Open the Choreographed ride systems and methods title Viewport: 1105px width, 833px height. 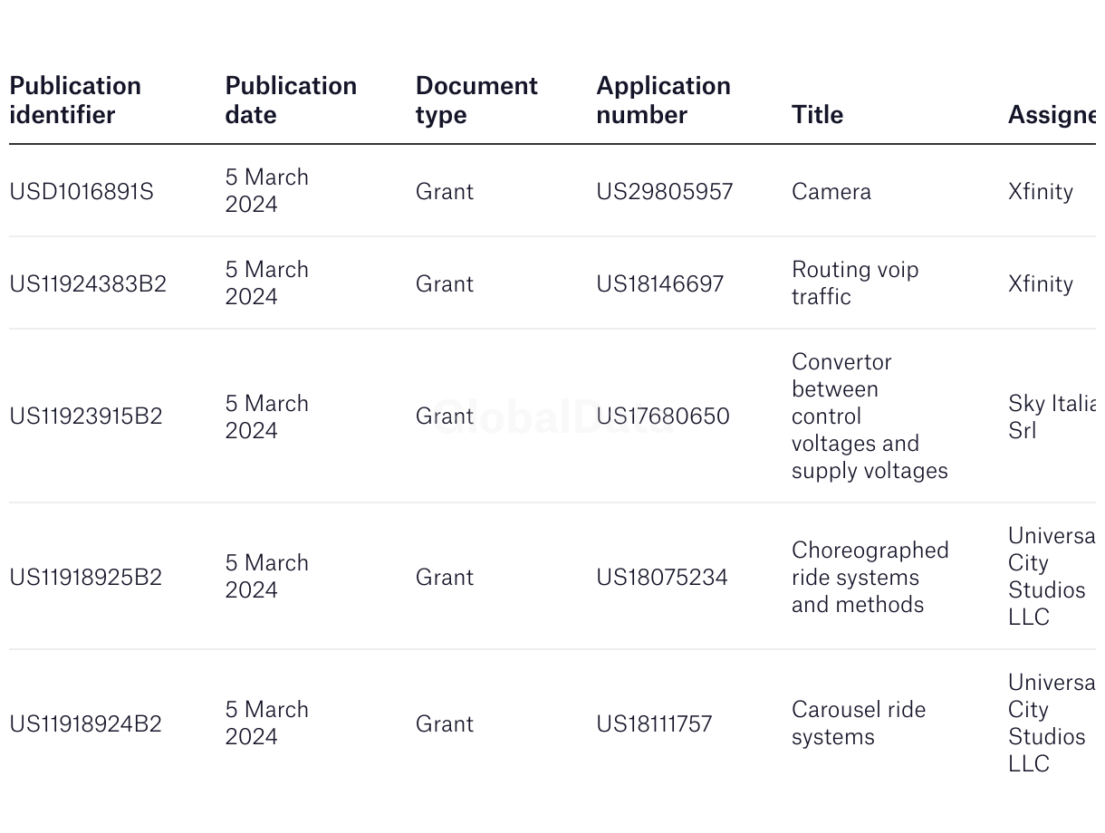[x=870, y=577]
